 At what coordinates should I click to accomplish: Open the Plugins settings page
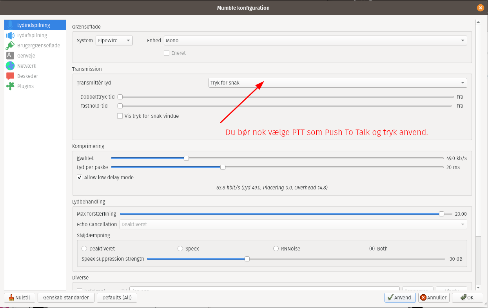tap(35, 86)
